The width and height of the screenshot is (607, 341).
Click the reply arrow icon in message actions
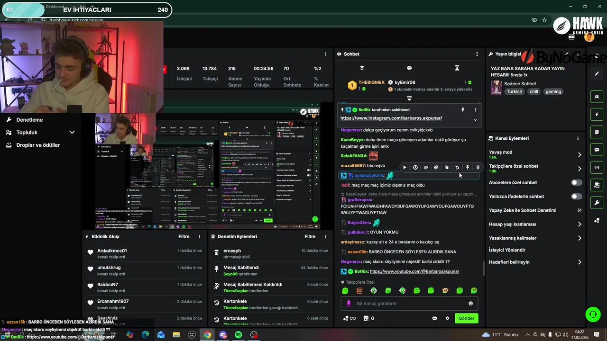click(x=457, y=167)
